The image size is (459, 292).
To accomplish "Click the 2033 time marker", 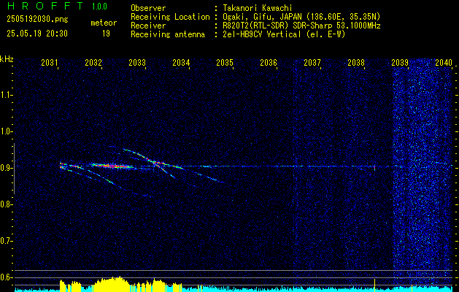I will [137, 63].
